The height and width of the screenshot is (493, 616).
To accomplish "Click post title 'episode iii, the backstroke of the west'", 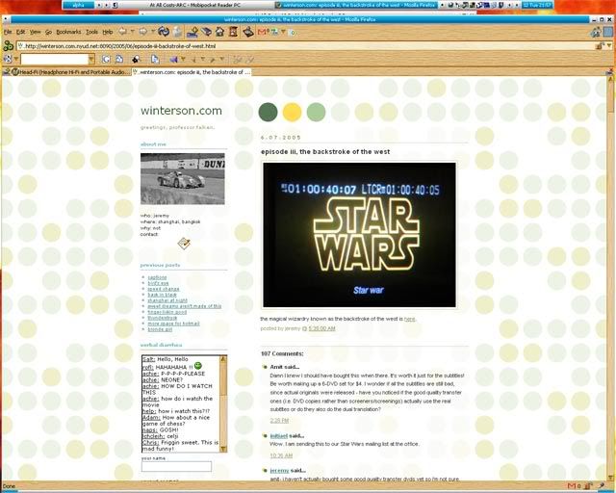I will point(325,152).
